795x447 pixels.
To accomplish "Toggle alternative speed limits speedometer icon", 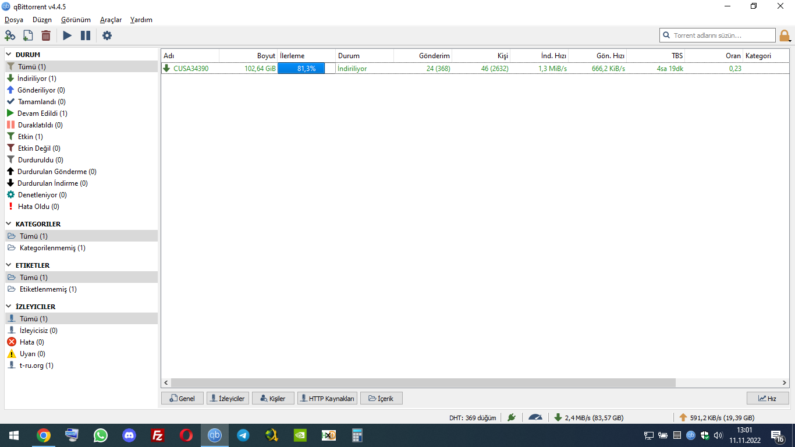I will [x=535, y=417].
